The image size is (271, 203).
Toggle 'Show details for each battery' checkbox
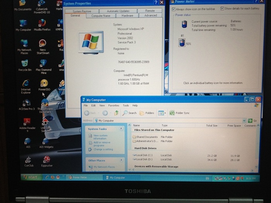click(222, 9)
